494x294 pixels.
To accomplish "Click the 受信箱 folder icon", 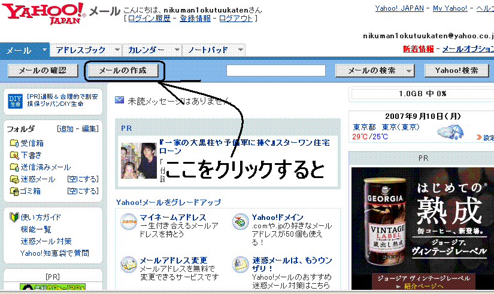I will click(14, 143).
